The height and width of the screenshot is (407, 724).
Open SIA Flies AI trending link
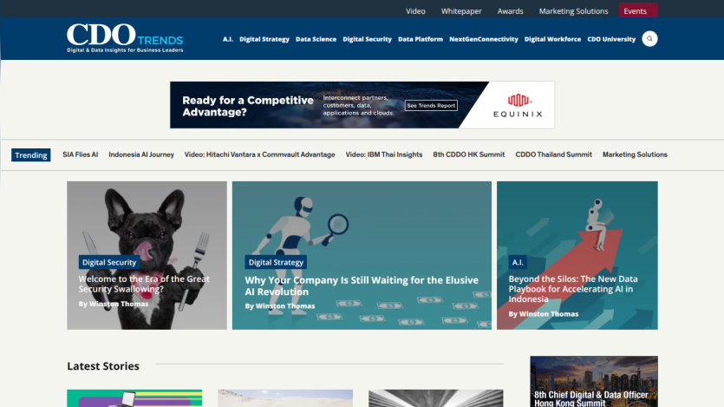(x=81, y=154)
